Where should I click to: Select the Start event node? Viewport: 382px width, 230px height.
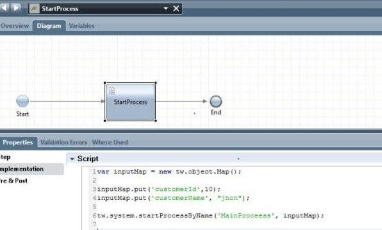click(x=23, y=101)
